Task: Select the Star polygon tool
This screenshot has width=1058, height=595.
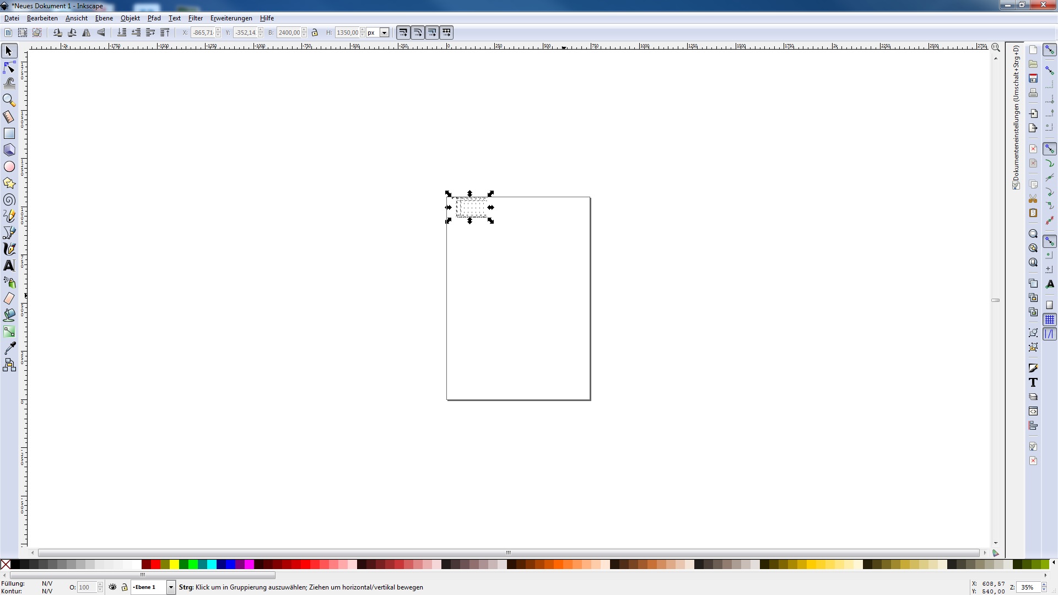Action: [x=9, y=183]
